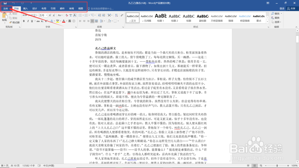Clear all formatting with eraser icon
Viewport: 299px width, 168px height.
point(67,15)
